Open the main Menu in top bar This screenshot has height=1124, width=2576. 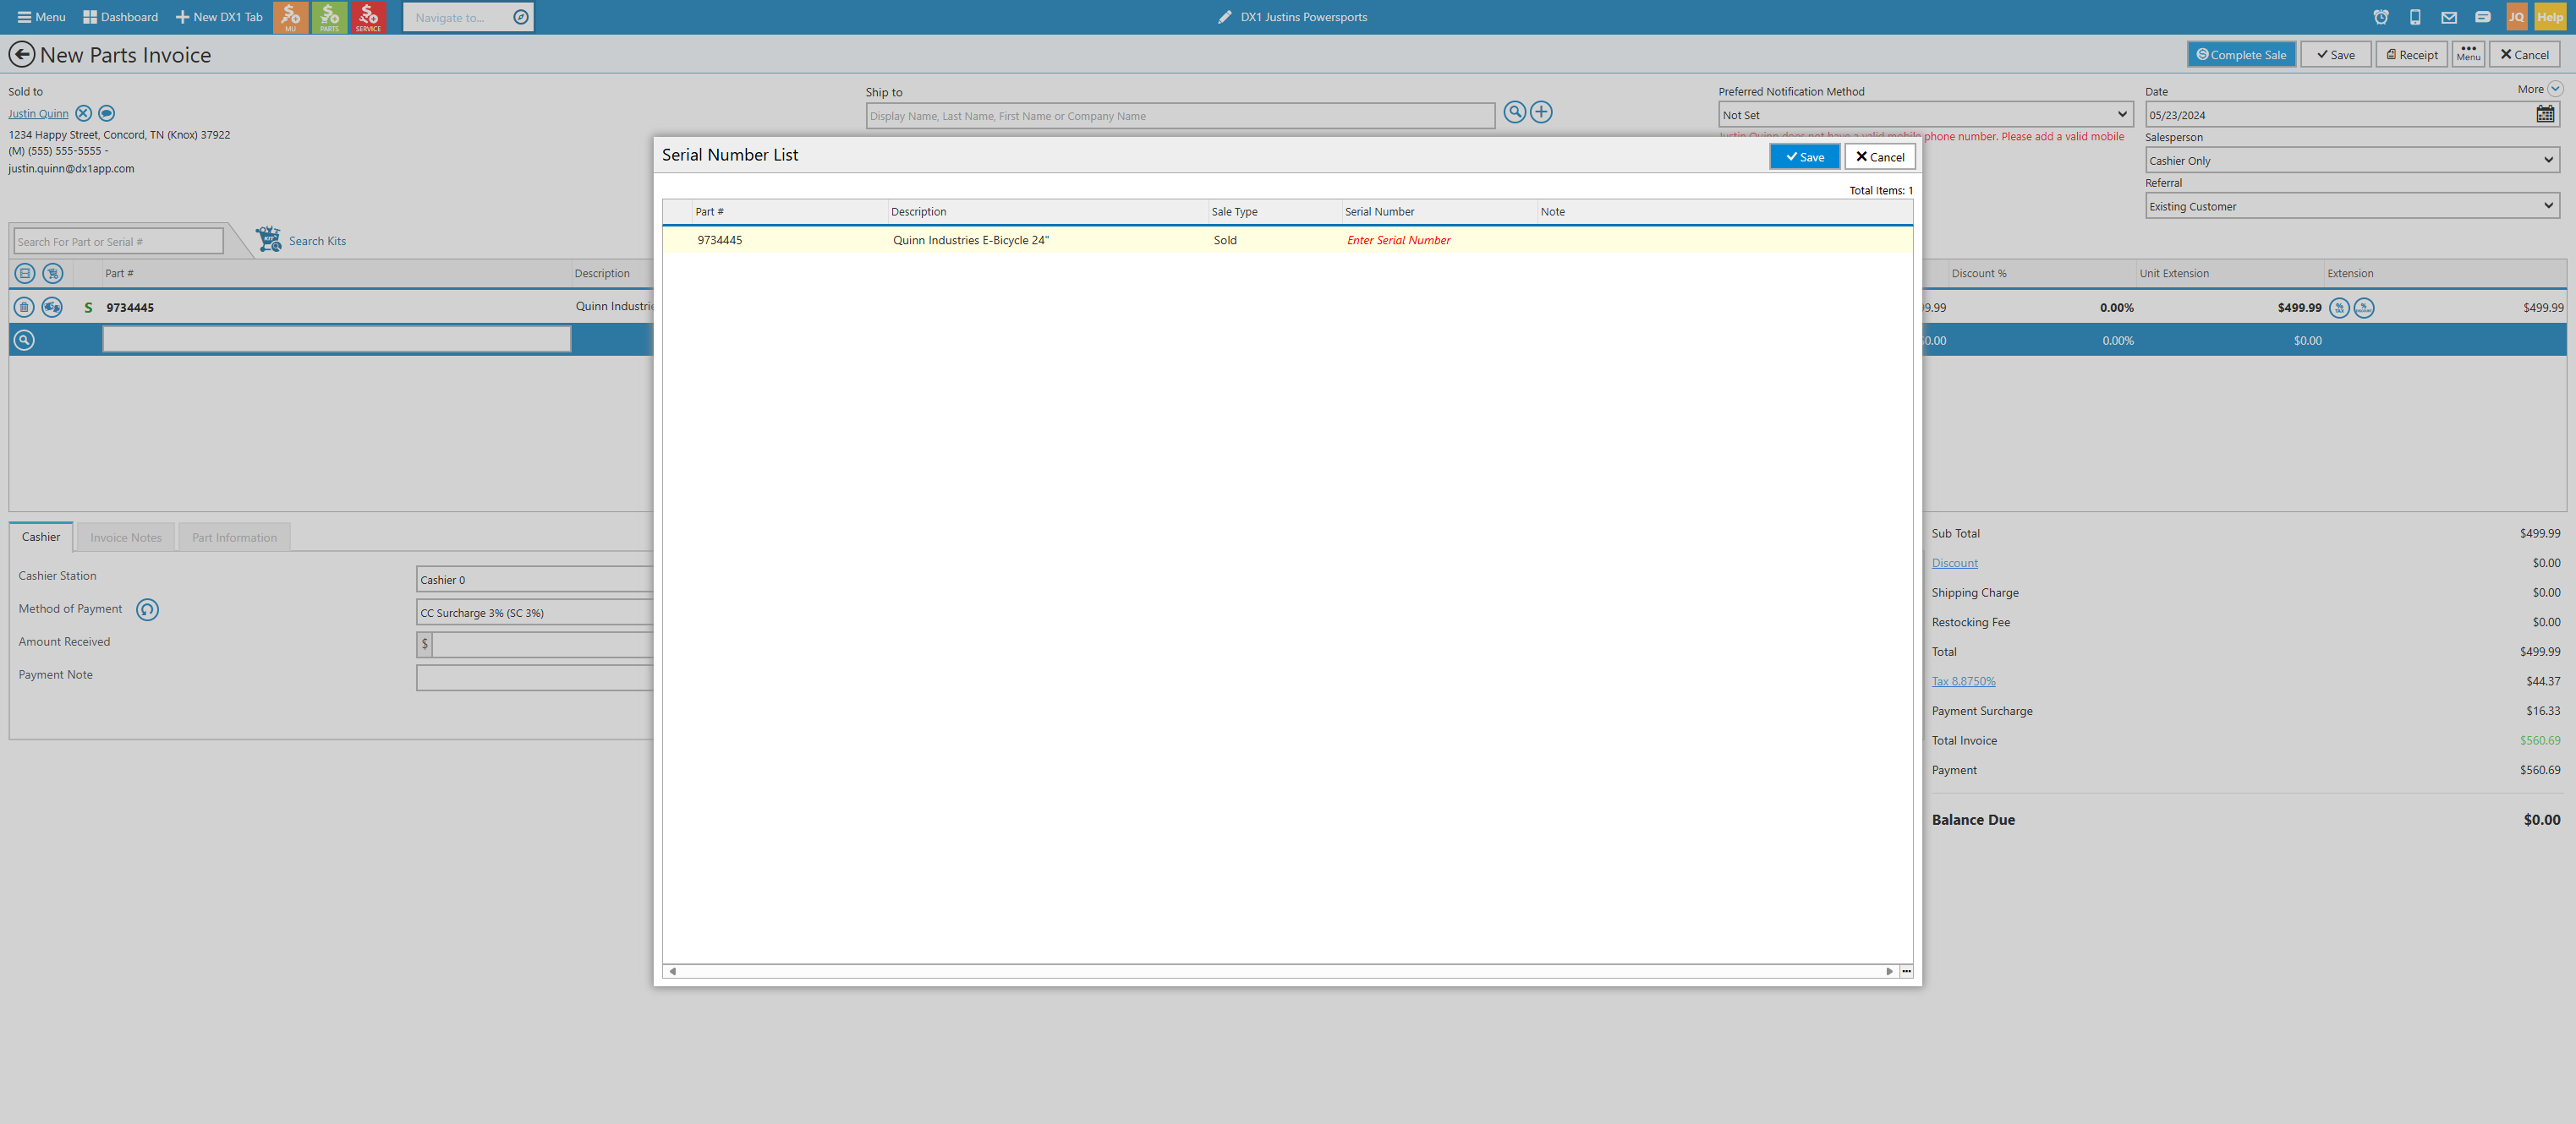pos(41,17)
